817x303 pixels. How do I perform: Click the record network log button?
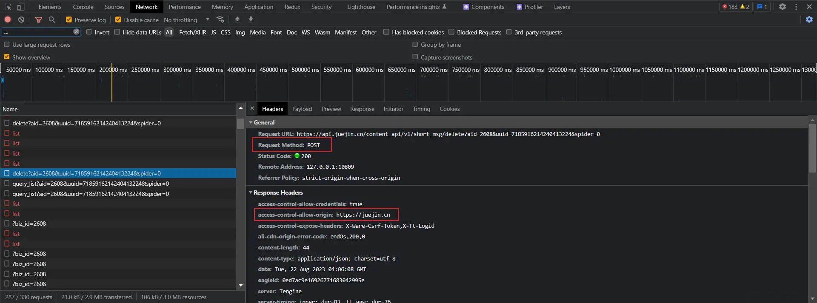(x=8, y=20)
